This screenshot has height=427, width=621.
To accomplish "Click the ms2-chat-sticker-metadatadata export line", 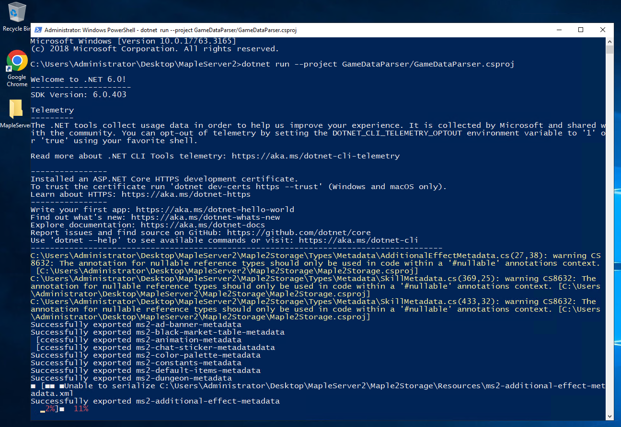I will click(155, 348).
